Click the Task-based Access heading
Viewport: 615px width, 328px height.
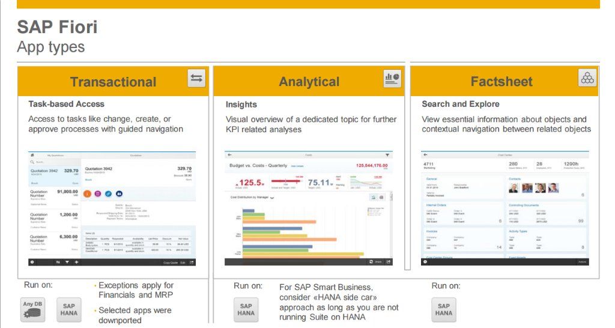click(66, 104)
